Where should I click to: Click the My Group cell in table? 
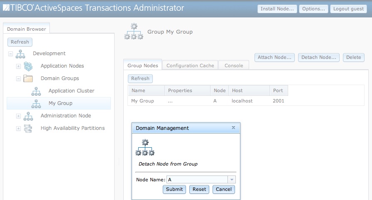pyautogui.click(x=142, y=101)
